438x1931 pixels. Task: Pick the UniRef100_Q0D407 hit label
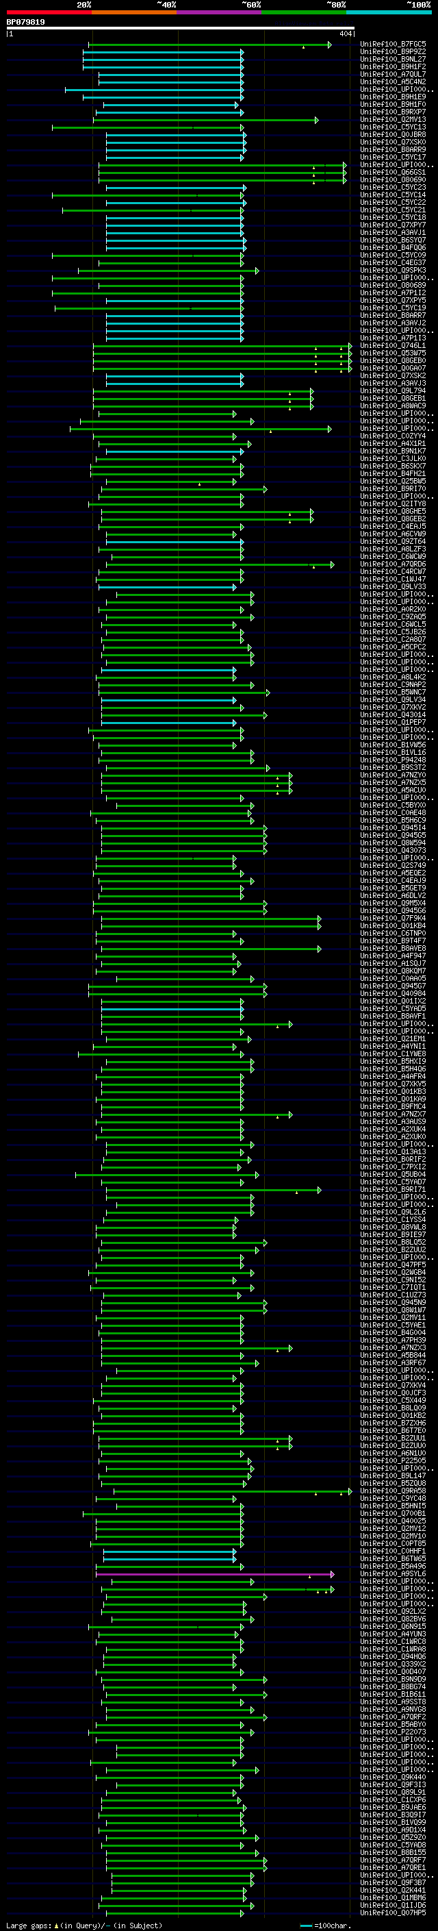click(392, 1671)
